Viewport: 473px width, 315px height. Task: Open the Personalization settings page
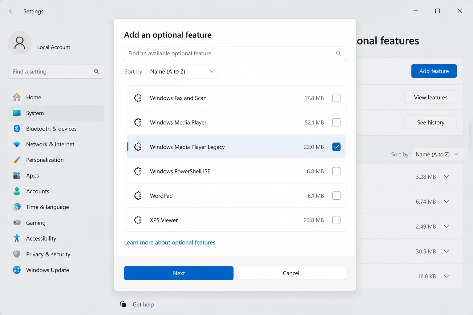pyautogui.click(x=56, y=160)
